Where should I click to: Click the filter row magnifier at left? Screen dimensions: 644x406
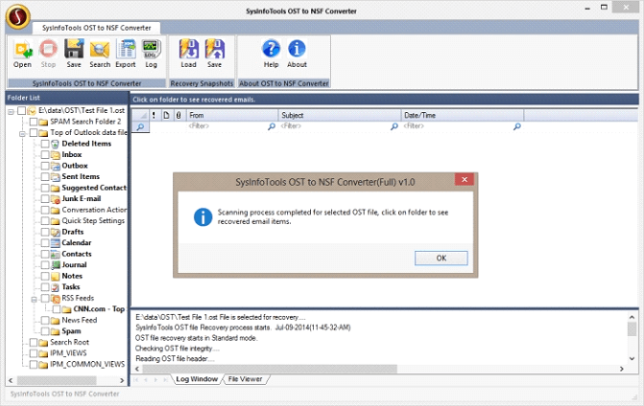tap(140, 127)
